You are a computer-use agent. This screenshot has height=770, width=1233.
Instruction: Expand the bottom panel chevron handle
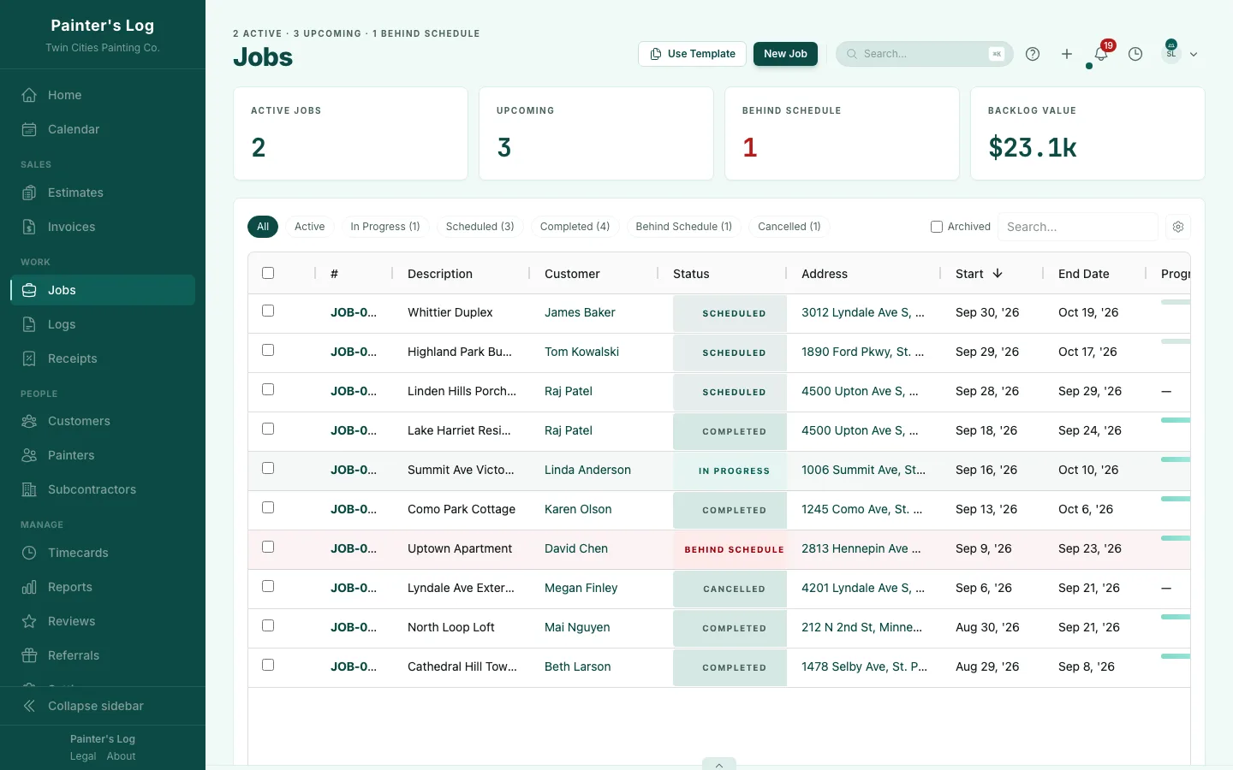[719, 764]
